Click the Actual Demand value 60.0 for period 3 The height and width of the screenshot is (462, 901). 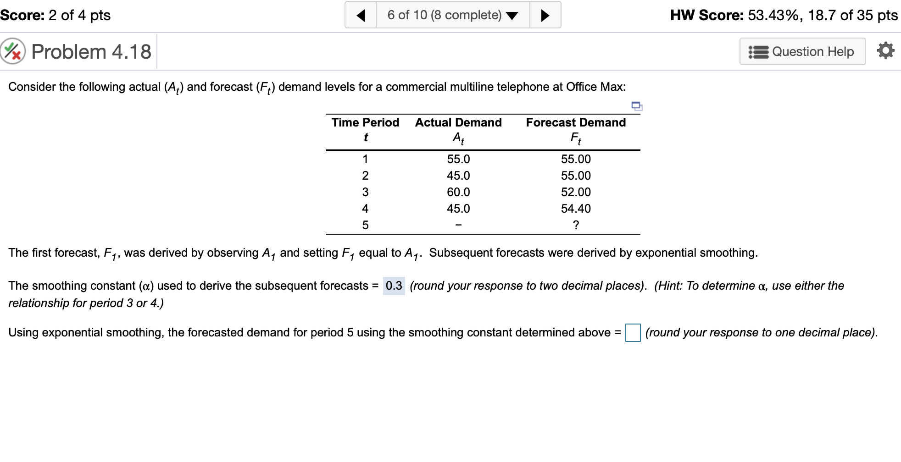pyautogui.click(x=458, y=192)
